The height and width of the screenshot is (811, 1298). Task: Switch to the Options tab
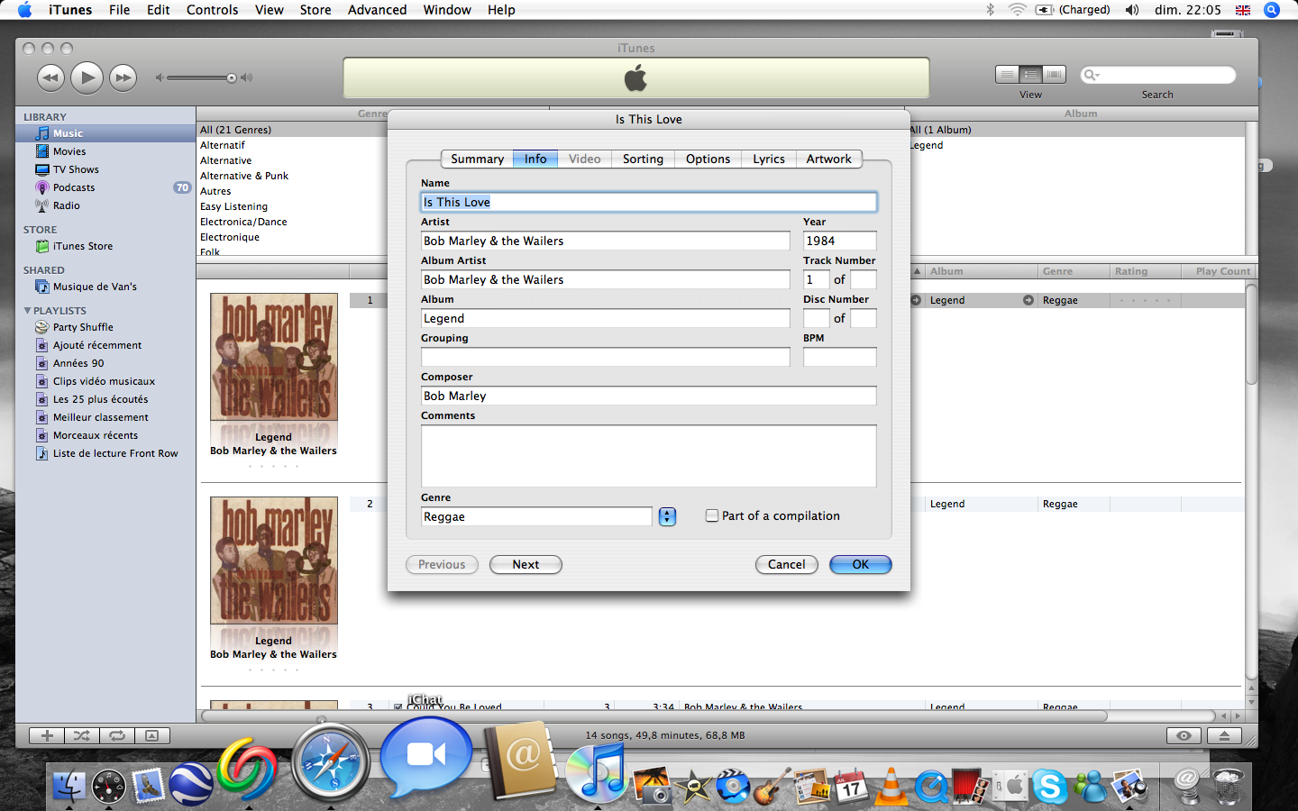pos(708,159)
